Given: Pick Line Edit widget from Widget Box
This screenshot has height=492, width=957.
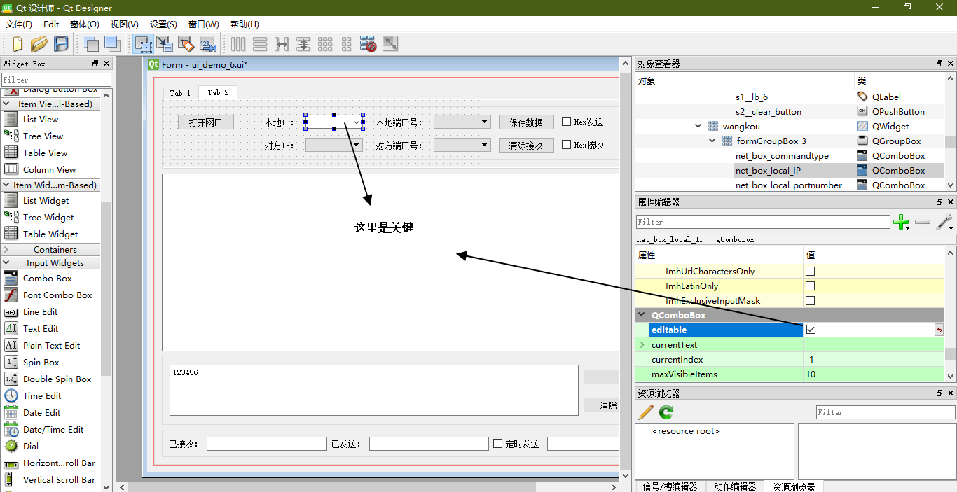Looking at the screenshot, I should [x=41, y=312].
